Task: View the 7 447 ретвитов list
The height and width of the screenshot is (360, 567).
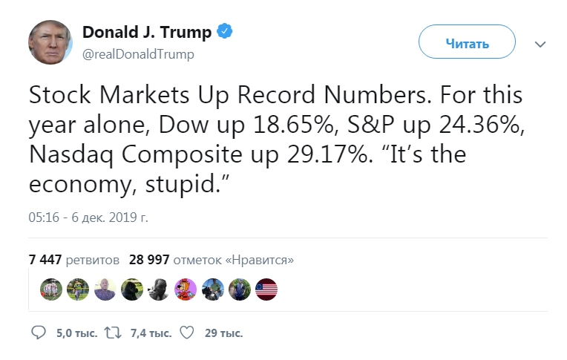Action: tap(73, 260)
